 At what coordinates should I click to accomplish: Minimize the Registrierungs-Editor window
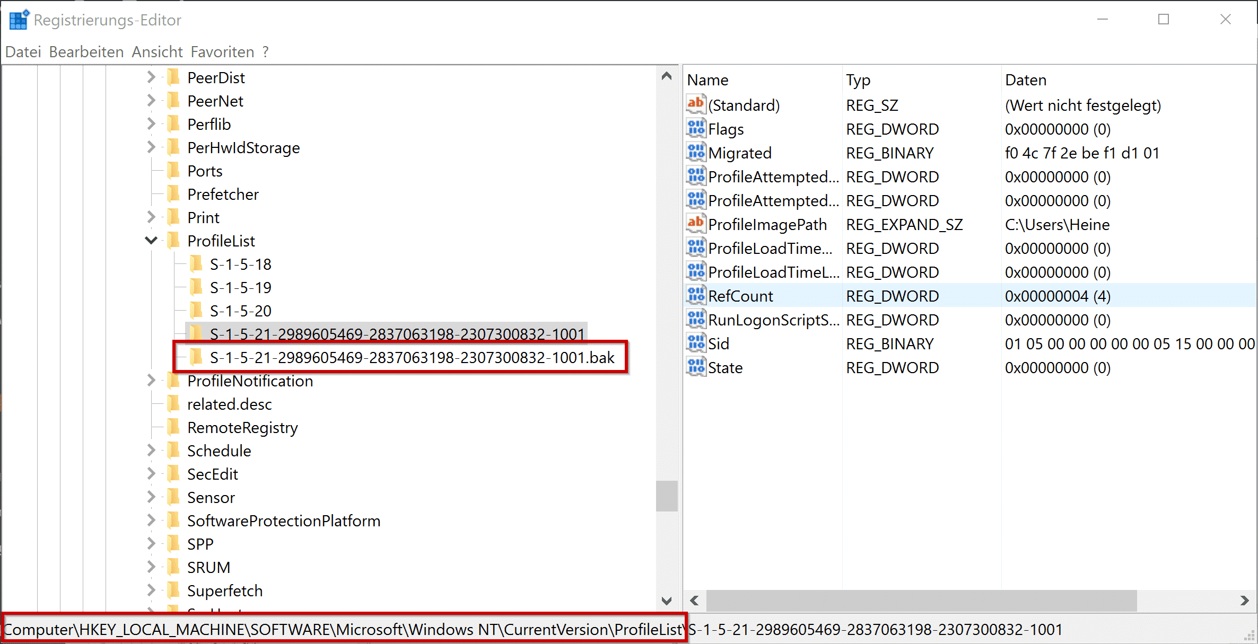click(1103, 20)
